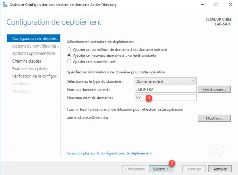238x175 pixels.
Task: Open 'Configuration de déploiement' step
Action: [x=34, y=38]
